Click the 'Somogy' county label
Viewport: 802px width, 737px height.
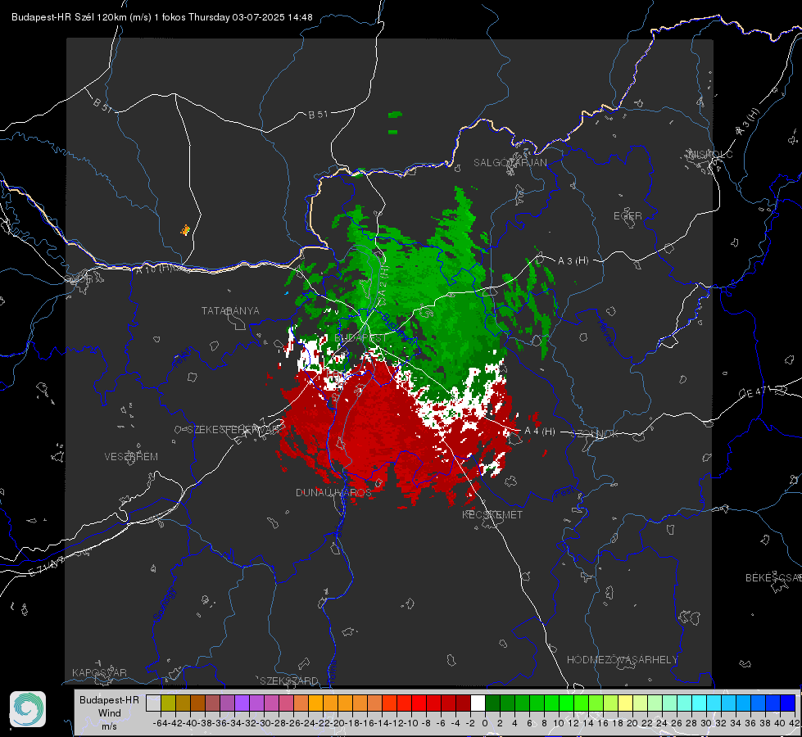point(165,604)
